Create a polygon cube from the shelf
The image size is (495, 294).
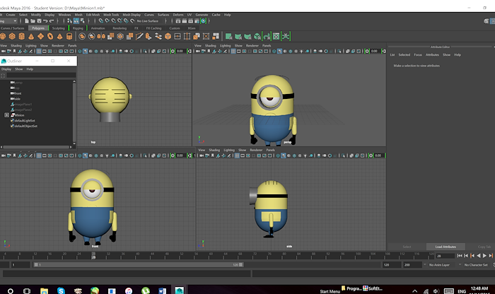(x=12, y=36)
